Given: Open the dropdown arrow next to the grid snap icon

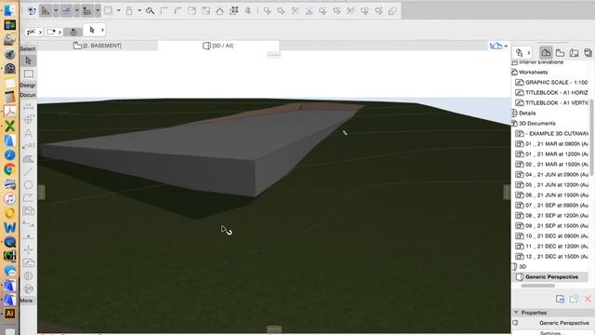Looking at the screenshot, I should (x=76, y=10).
